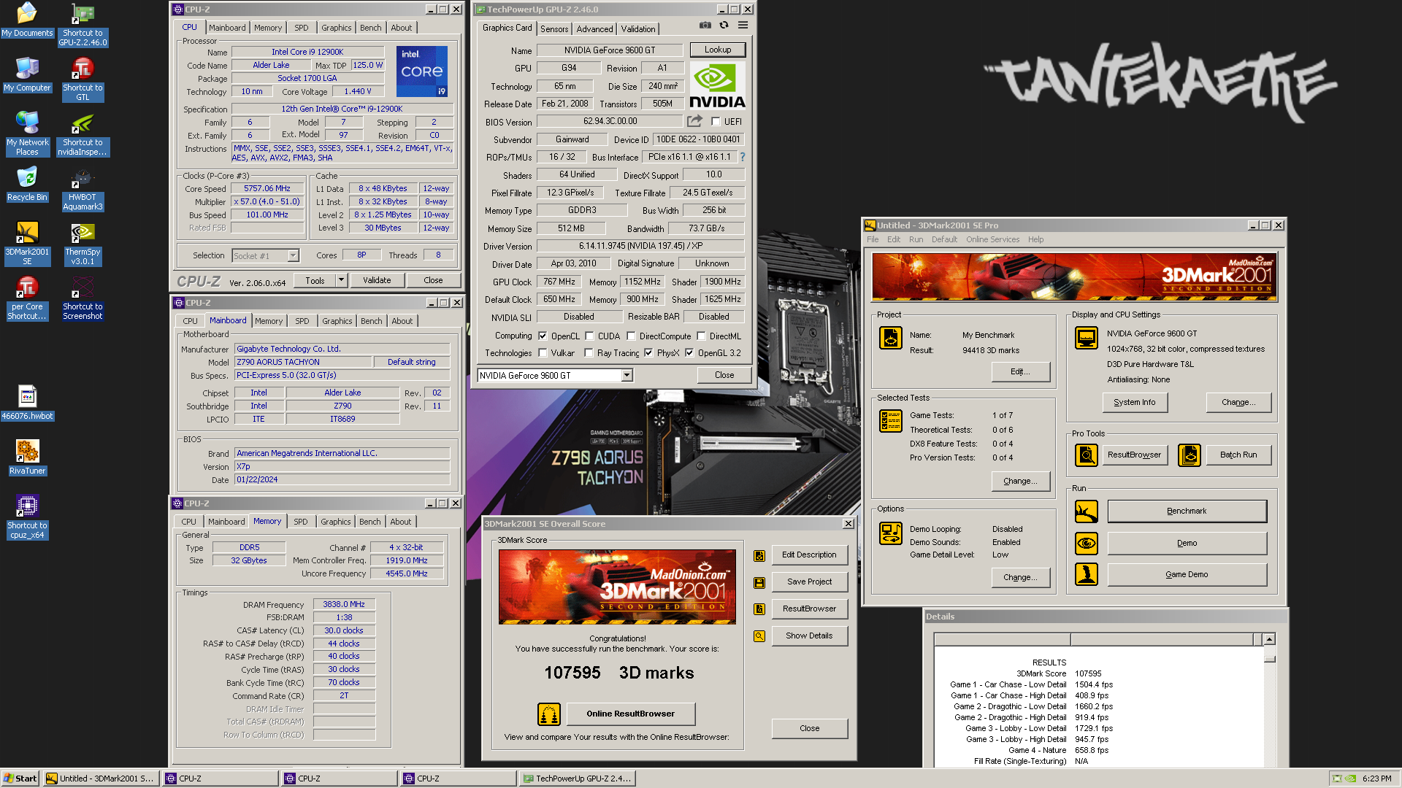Toggle the CUDA computing checkbox

(x=589, y=336)
